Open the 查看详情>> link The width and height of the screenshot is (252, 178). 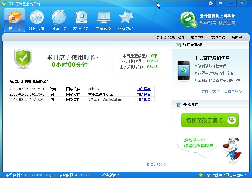[156, 164]
